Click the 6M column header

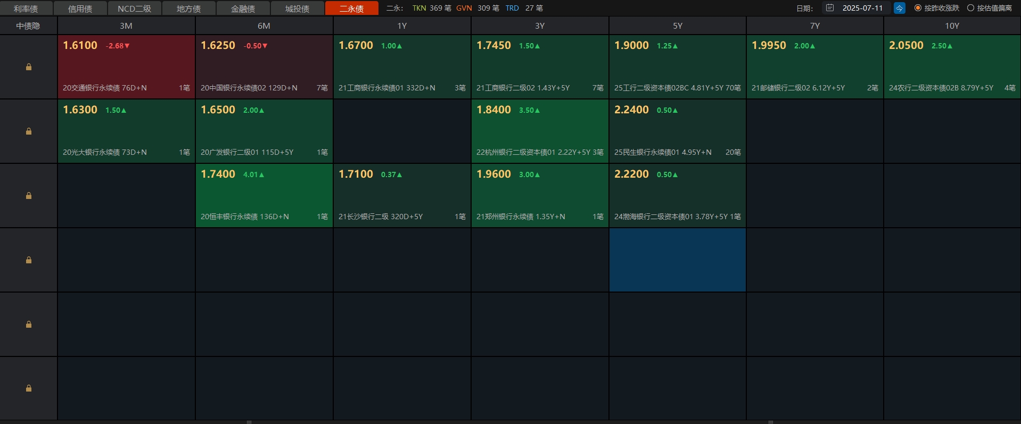(x=264, y=26)
